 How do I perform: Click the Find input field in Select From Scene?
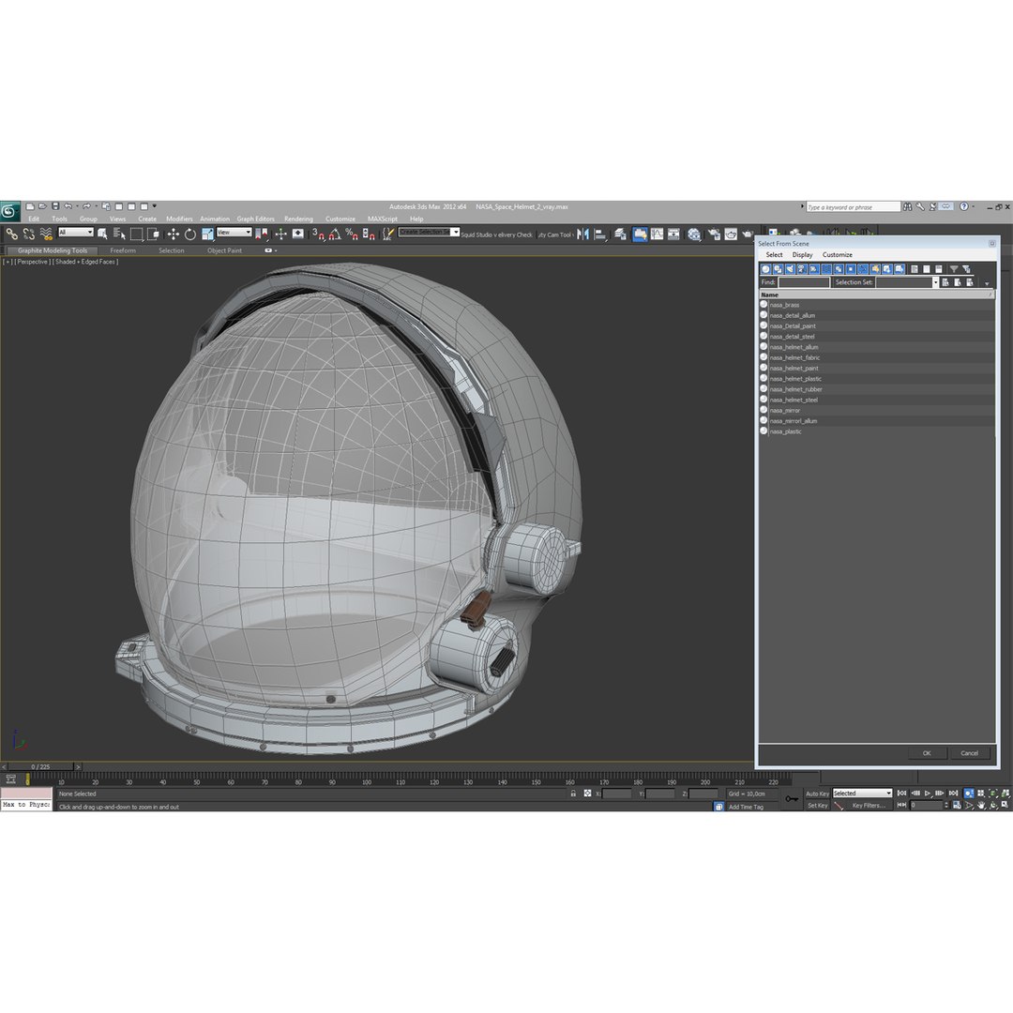(804, 282)
